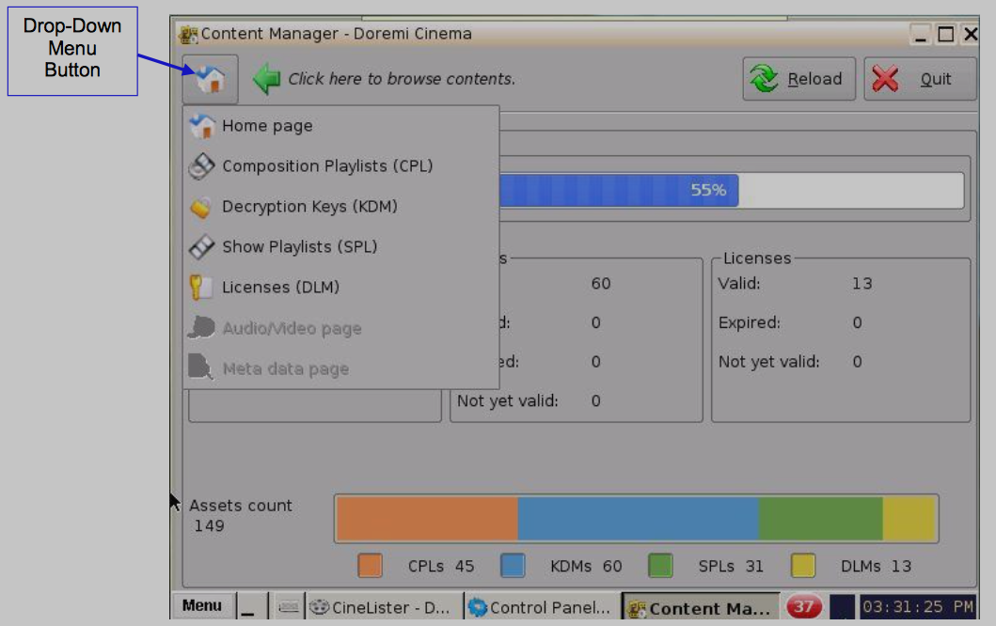The height and width of the screenshot is (626, 996).
Task: Select Home page from the menu
Action: pyautogui.click(x=267, y=126)
